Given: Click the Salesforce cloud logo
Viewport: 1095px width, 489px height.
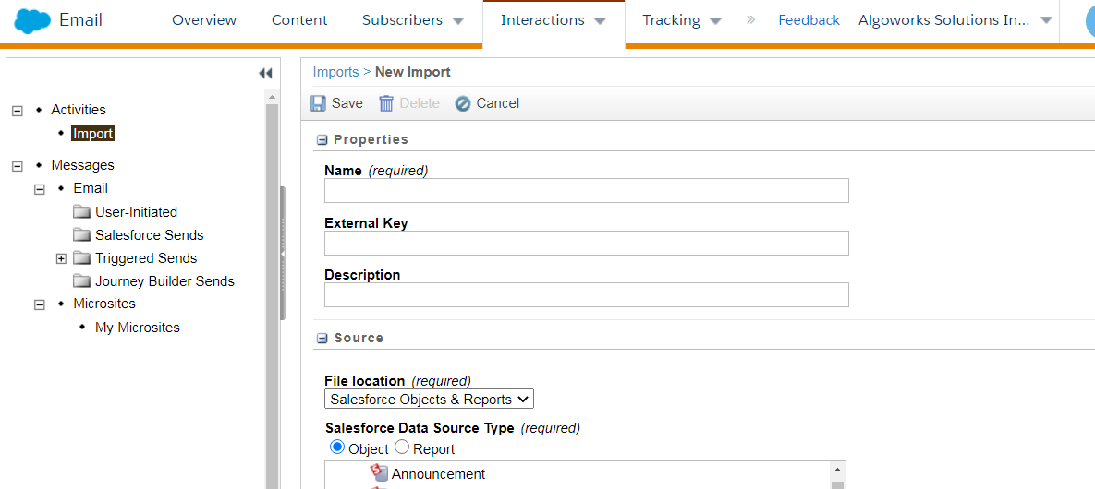Looking at the screenshot, I should click(32, 20).
